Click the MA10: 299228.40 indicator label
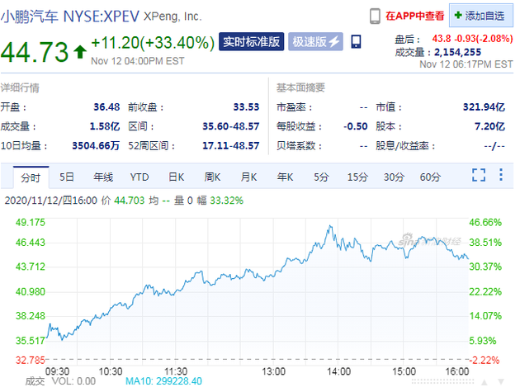Image resolution: width=520 pixels, height=387 pixels. point(163,381)
